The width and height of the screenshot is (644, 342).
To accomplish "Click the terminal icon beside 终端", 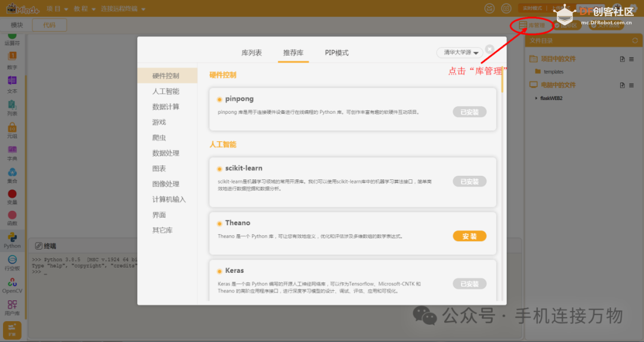I will coord(39,246).
